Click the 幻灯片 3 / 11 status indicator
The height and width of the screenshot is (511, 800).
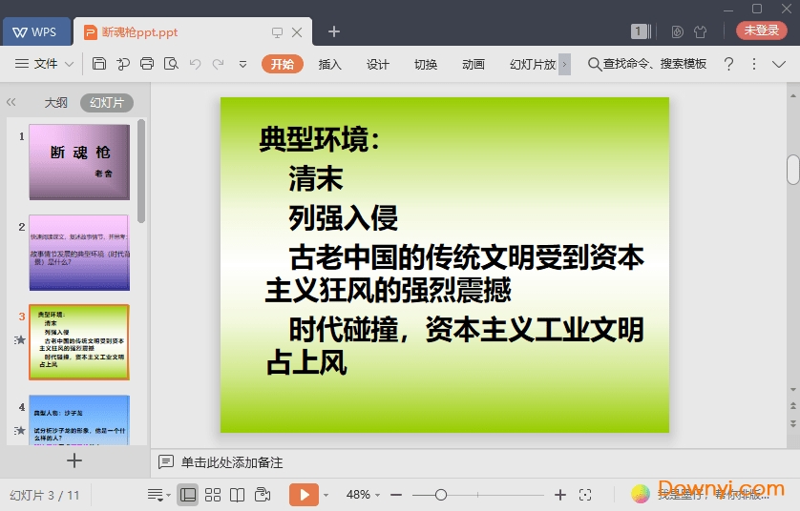click(x=44, y=495)
